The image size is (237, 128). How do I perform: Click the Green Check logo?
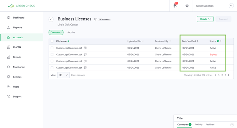pyautogui.click(x=21, y=6)
